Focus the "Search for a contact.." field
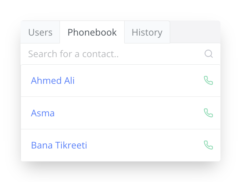The height and width of the screenshot is (182, 241). (114, 54)
